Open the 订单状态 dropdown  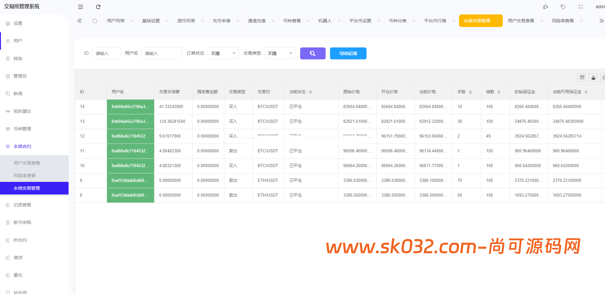point(223,53)
